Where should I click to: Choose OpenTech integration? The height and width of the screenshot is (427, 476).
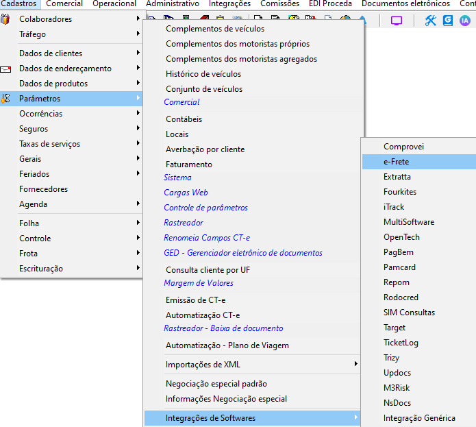point(401,237)
